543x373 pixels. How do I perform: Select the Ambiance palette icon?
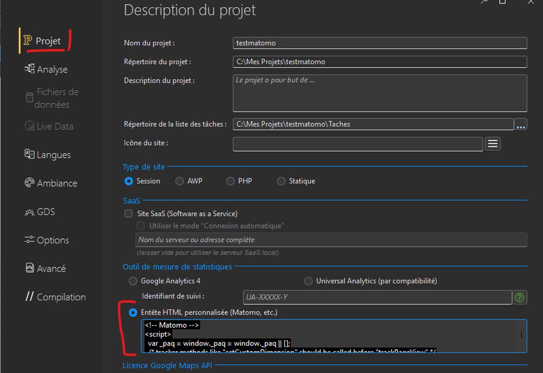click(29, 183)
